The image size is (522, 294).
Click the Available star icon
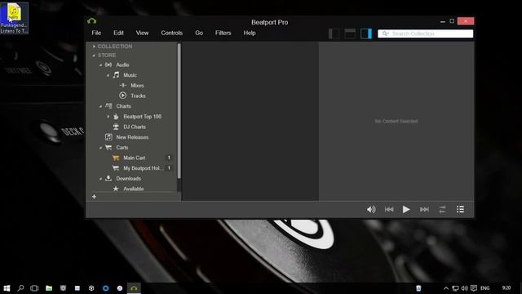click(x=116, y=189)
